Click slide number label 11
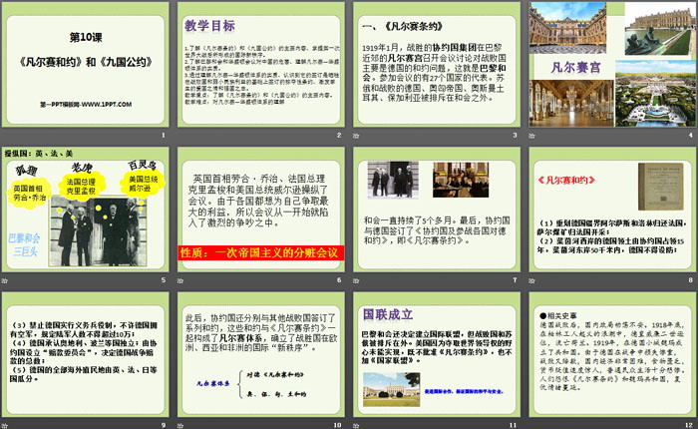 (513, 425)
